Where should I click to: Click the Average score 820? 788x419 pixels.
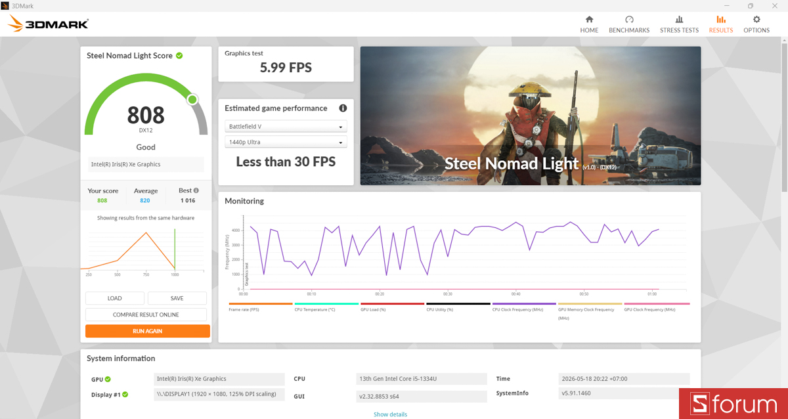[145, 200]
